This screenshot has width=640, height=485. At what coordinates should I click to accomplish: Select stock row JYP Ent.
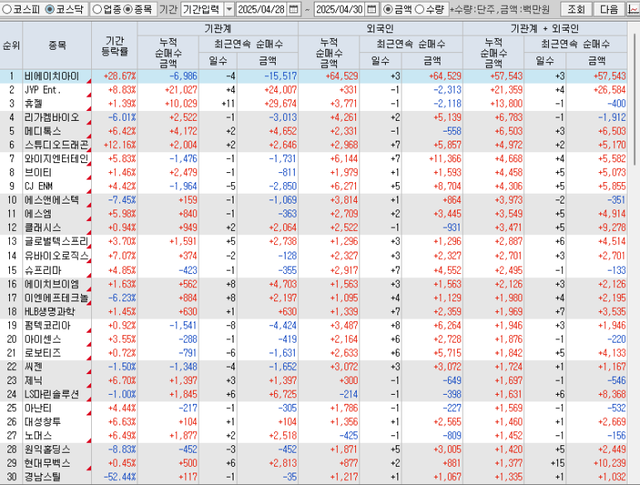[314, 89]
